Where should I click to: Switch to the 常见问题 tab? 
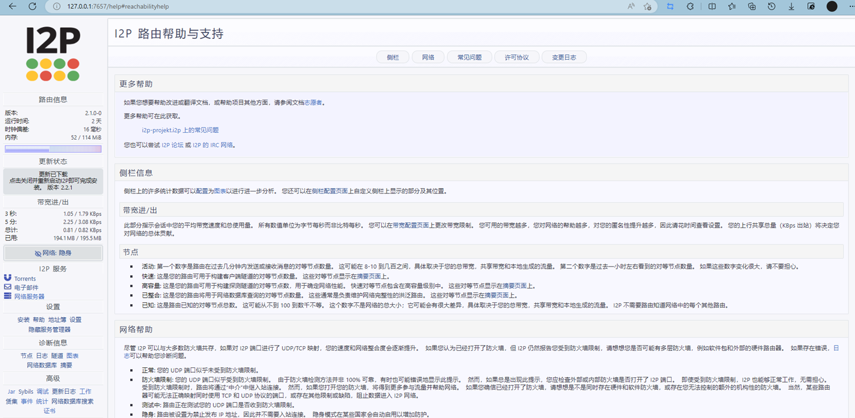470,57
